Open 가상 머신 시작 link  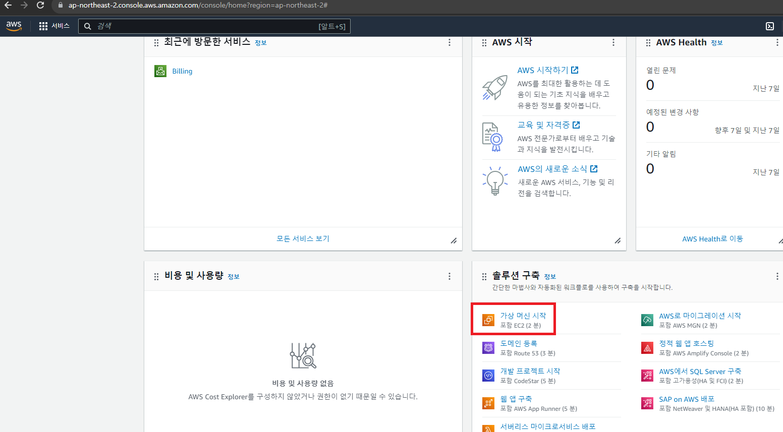pyautogui.click(x=523, y=316)
